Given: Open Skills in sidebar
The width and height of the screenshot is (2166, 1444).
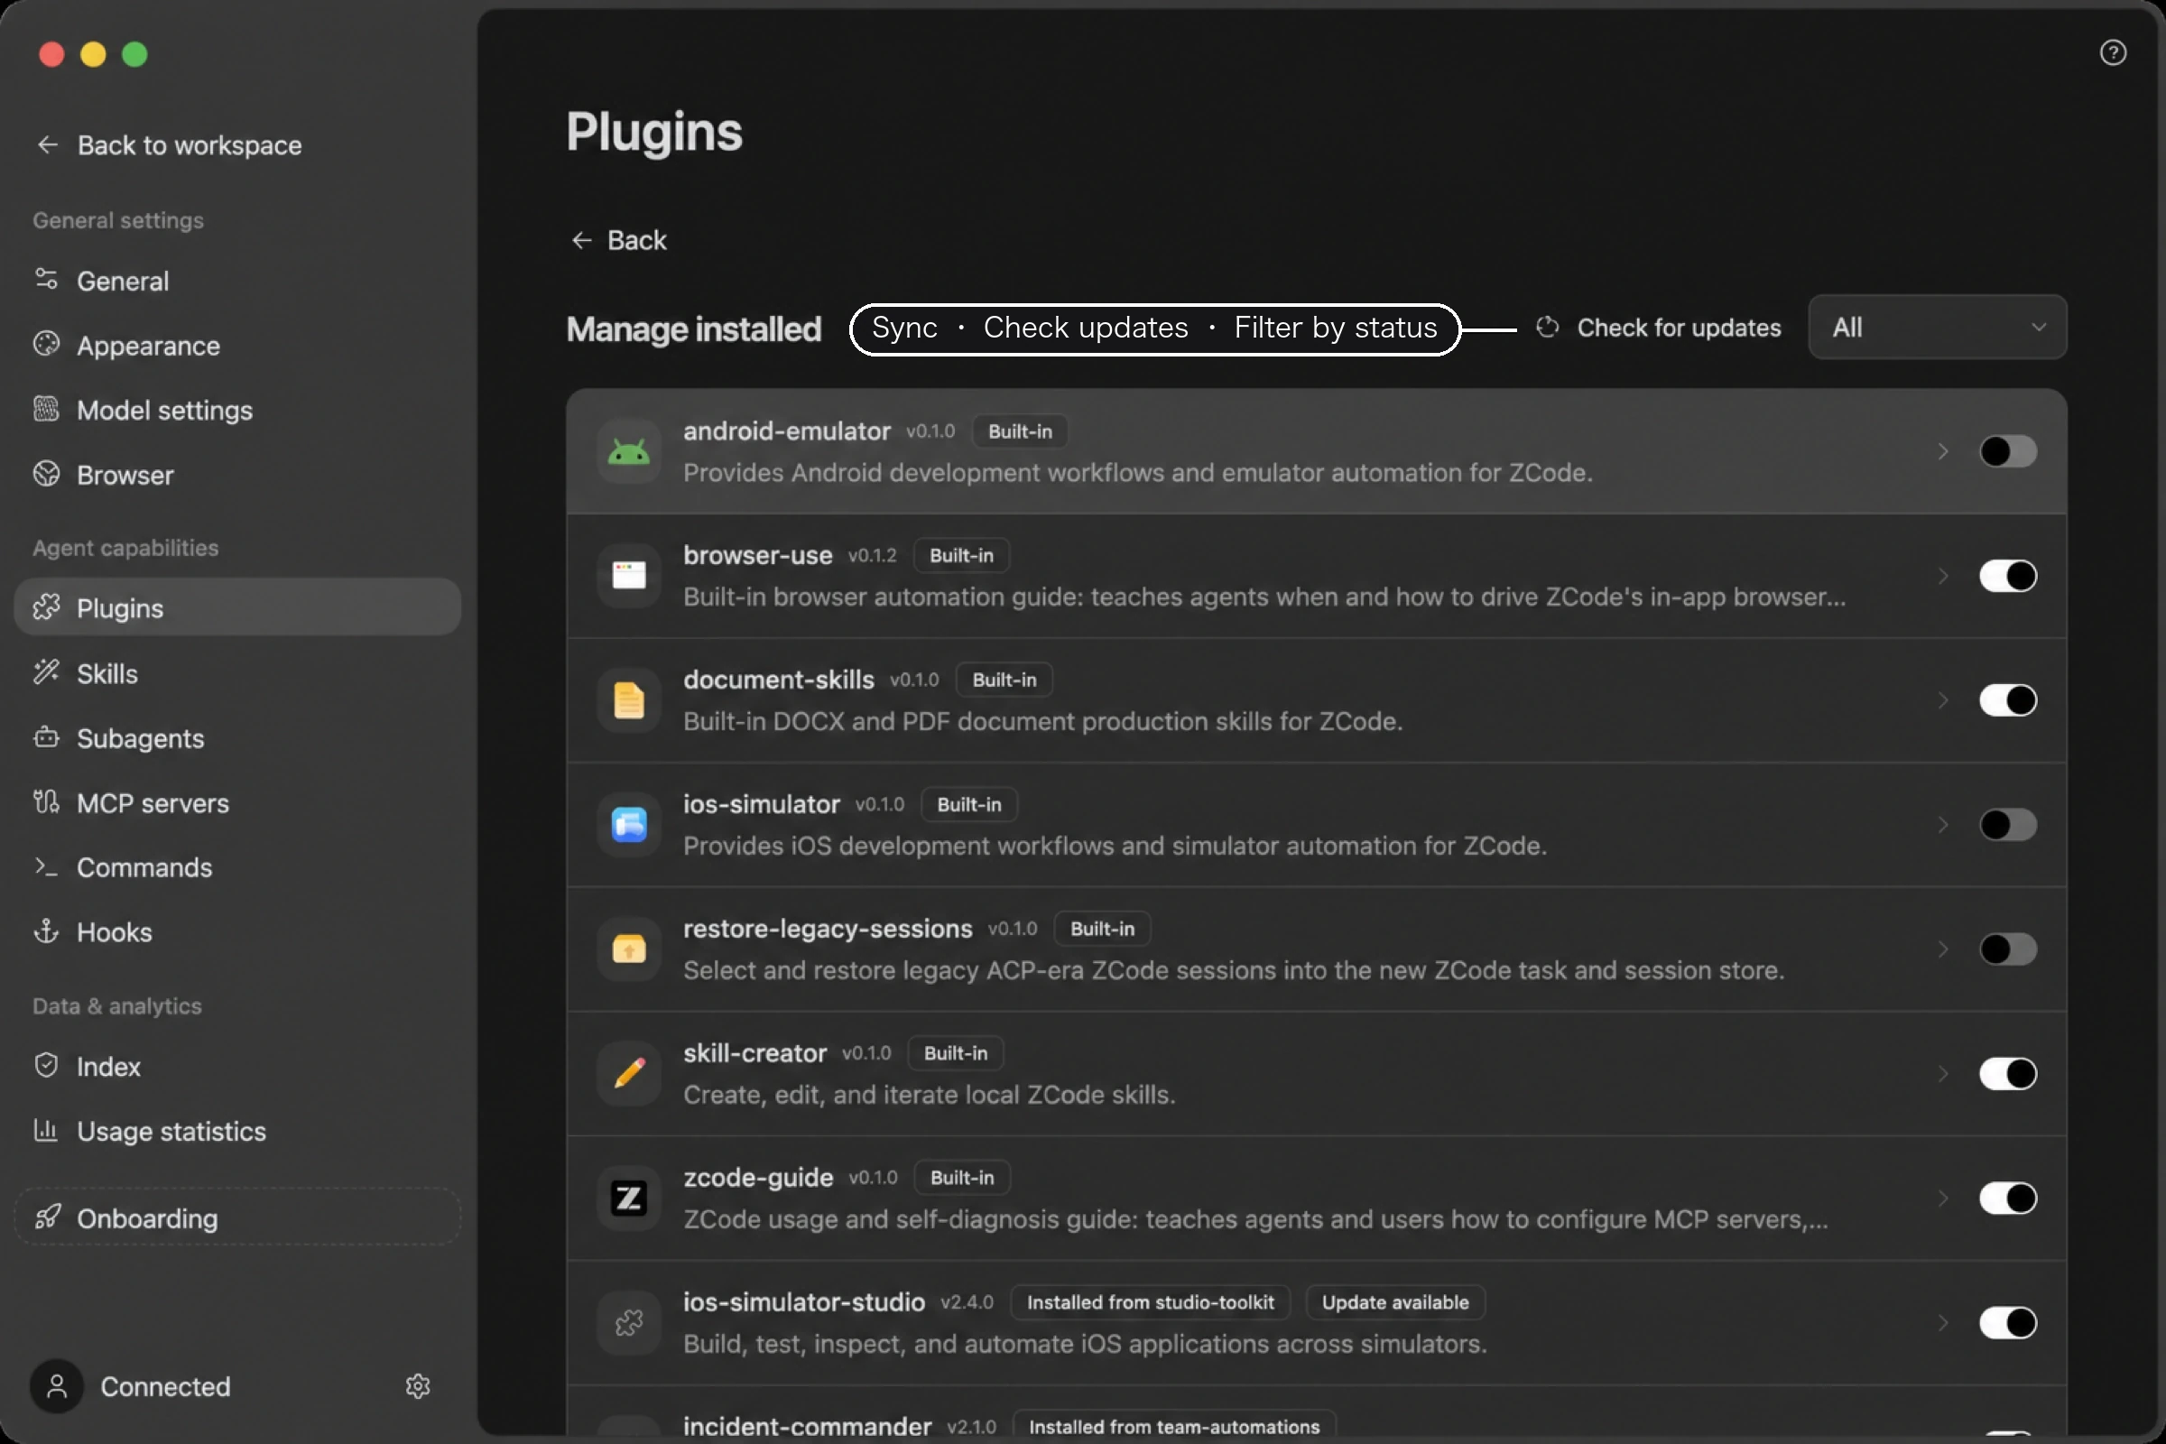Looking at the screenshot, I should [x=237, y=673].
